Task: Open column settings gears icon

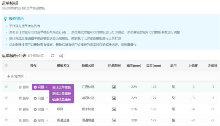Action: (x=61, y=56)
